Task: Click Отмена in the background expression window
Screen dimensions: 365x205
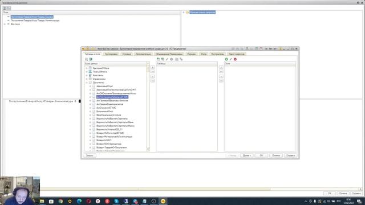Action: (x=343, y=194)
